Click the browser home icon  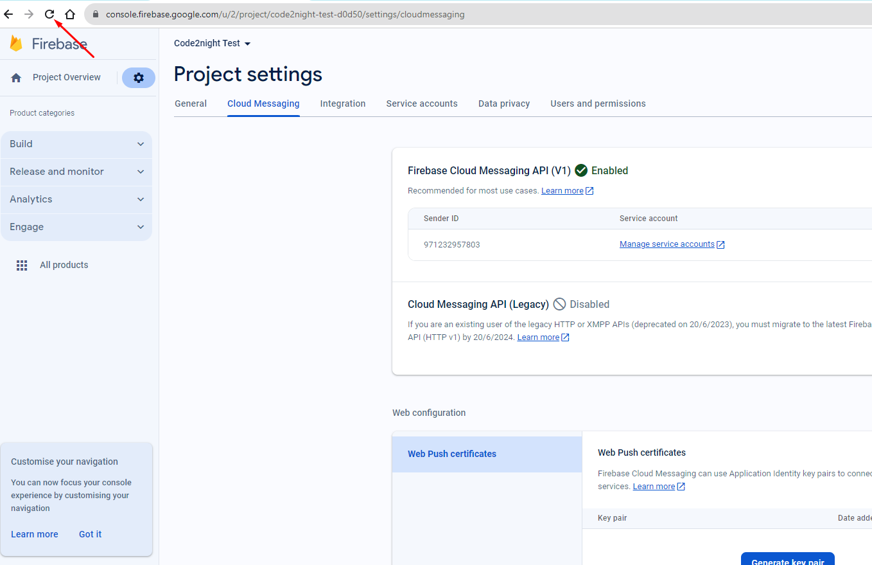click(70, 14)
